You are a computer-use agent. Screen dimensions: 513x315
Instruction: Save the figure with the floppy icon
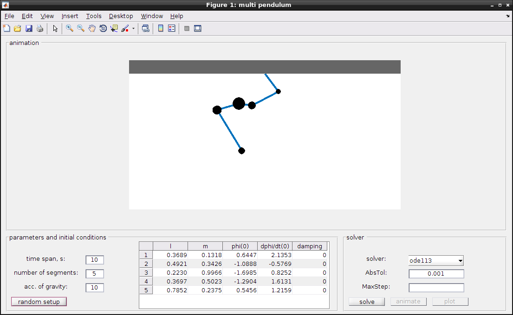coord(29,28)
